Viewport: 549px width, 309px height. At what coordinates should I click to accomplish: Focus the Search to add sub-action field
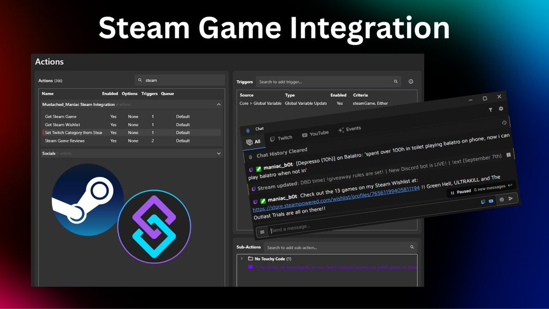tap(340, 248)
